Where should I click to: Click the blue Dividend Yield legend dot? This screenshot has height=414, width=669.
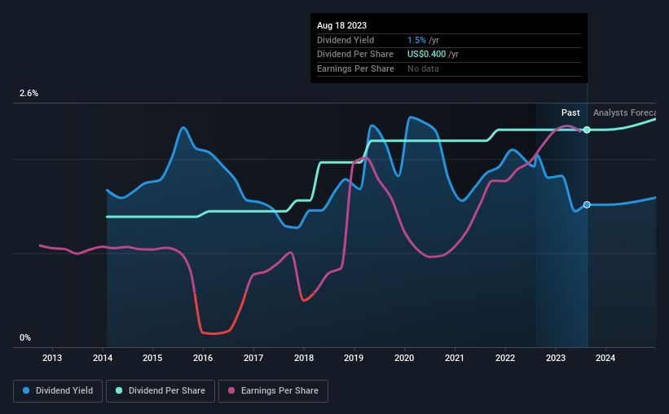pyautogui.click(x=26, y=390)
